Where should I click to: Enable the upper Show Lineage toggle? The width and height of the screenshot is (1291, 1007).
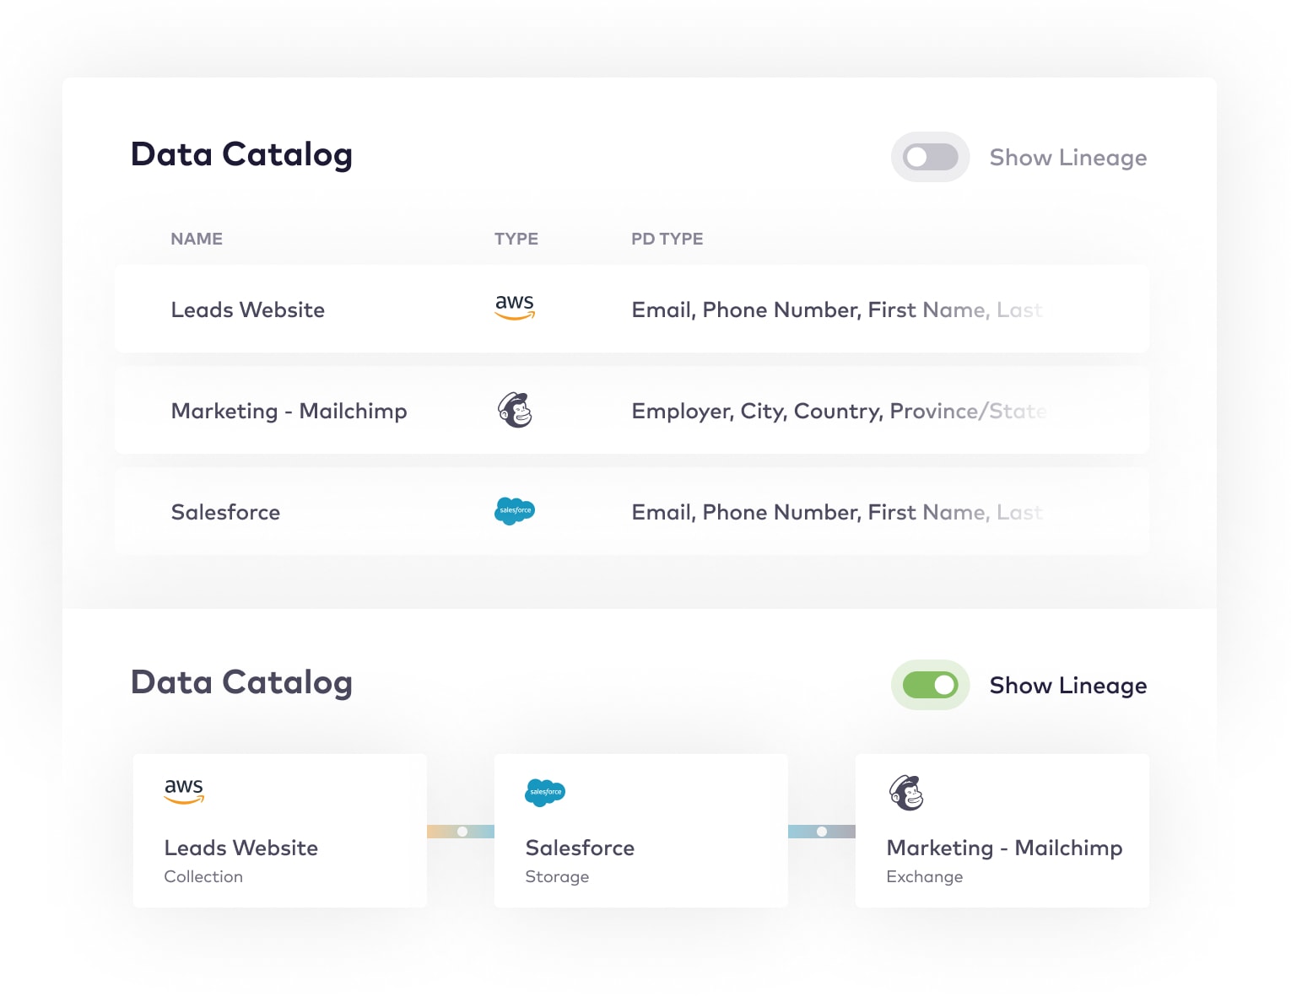click(930, 157)
